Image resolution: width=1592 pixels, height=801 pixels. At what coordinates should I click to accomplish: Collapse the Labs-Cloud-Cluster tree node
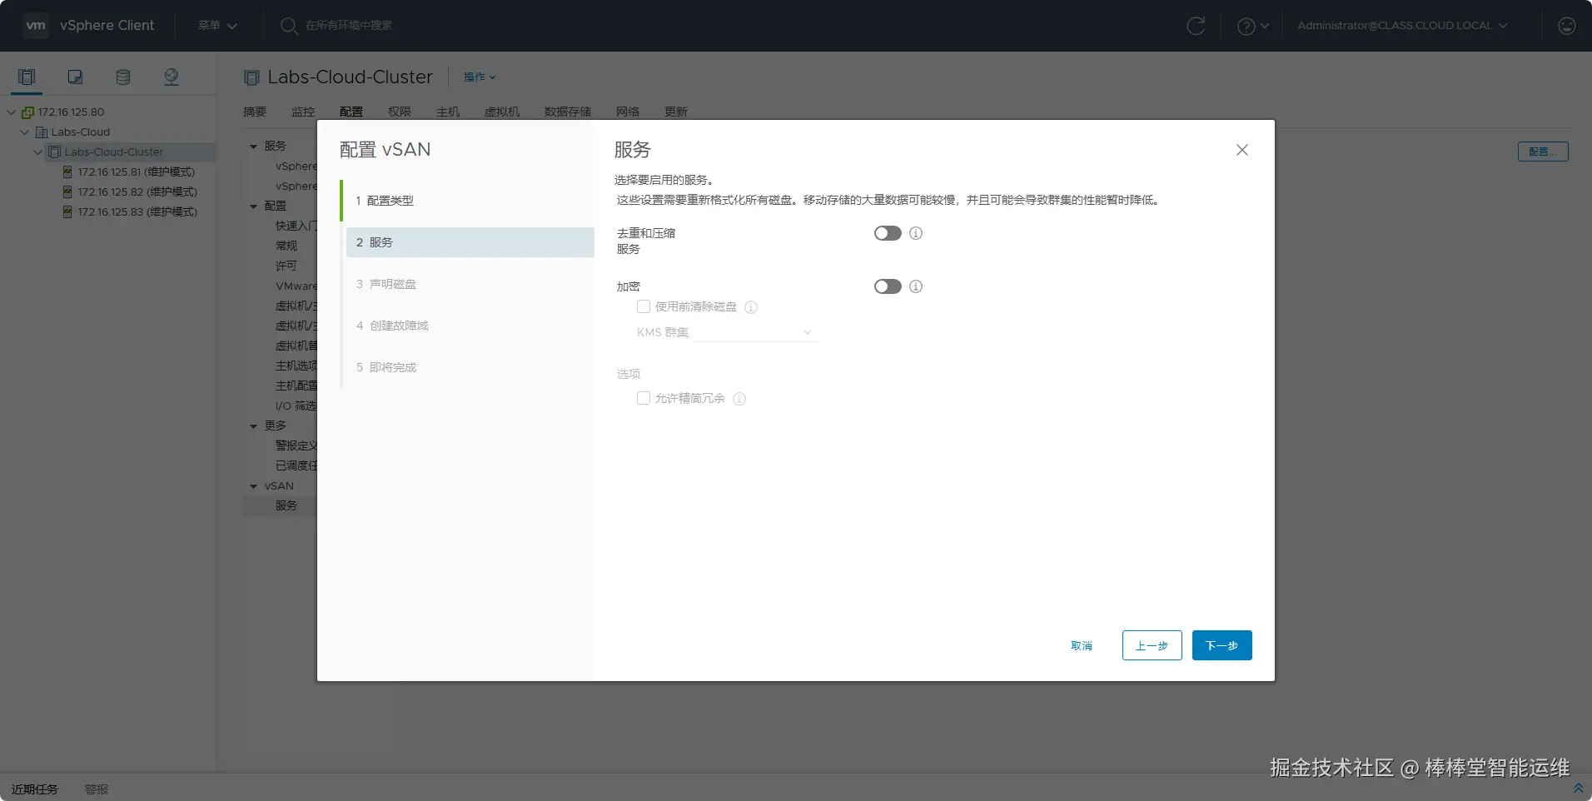tap(38, 152)
